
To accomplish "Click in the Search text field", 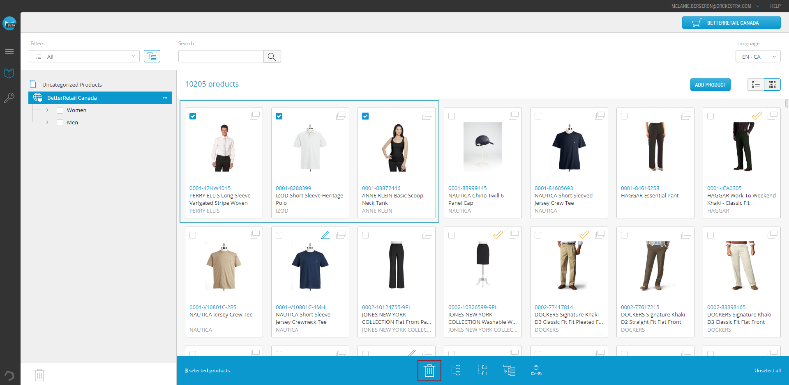I will [221, 57].
